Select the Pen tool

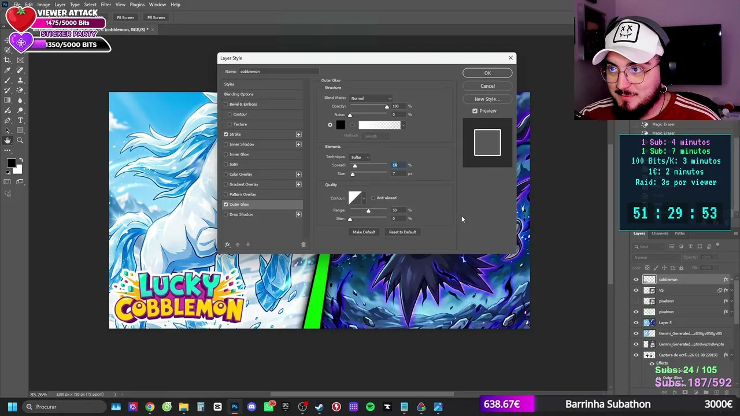(8, 120)
